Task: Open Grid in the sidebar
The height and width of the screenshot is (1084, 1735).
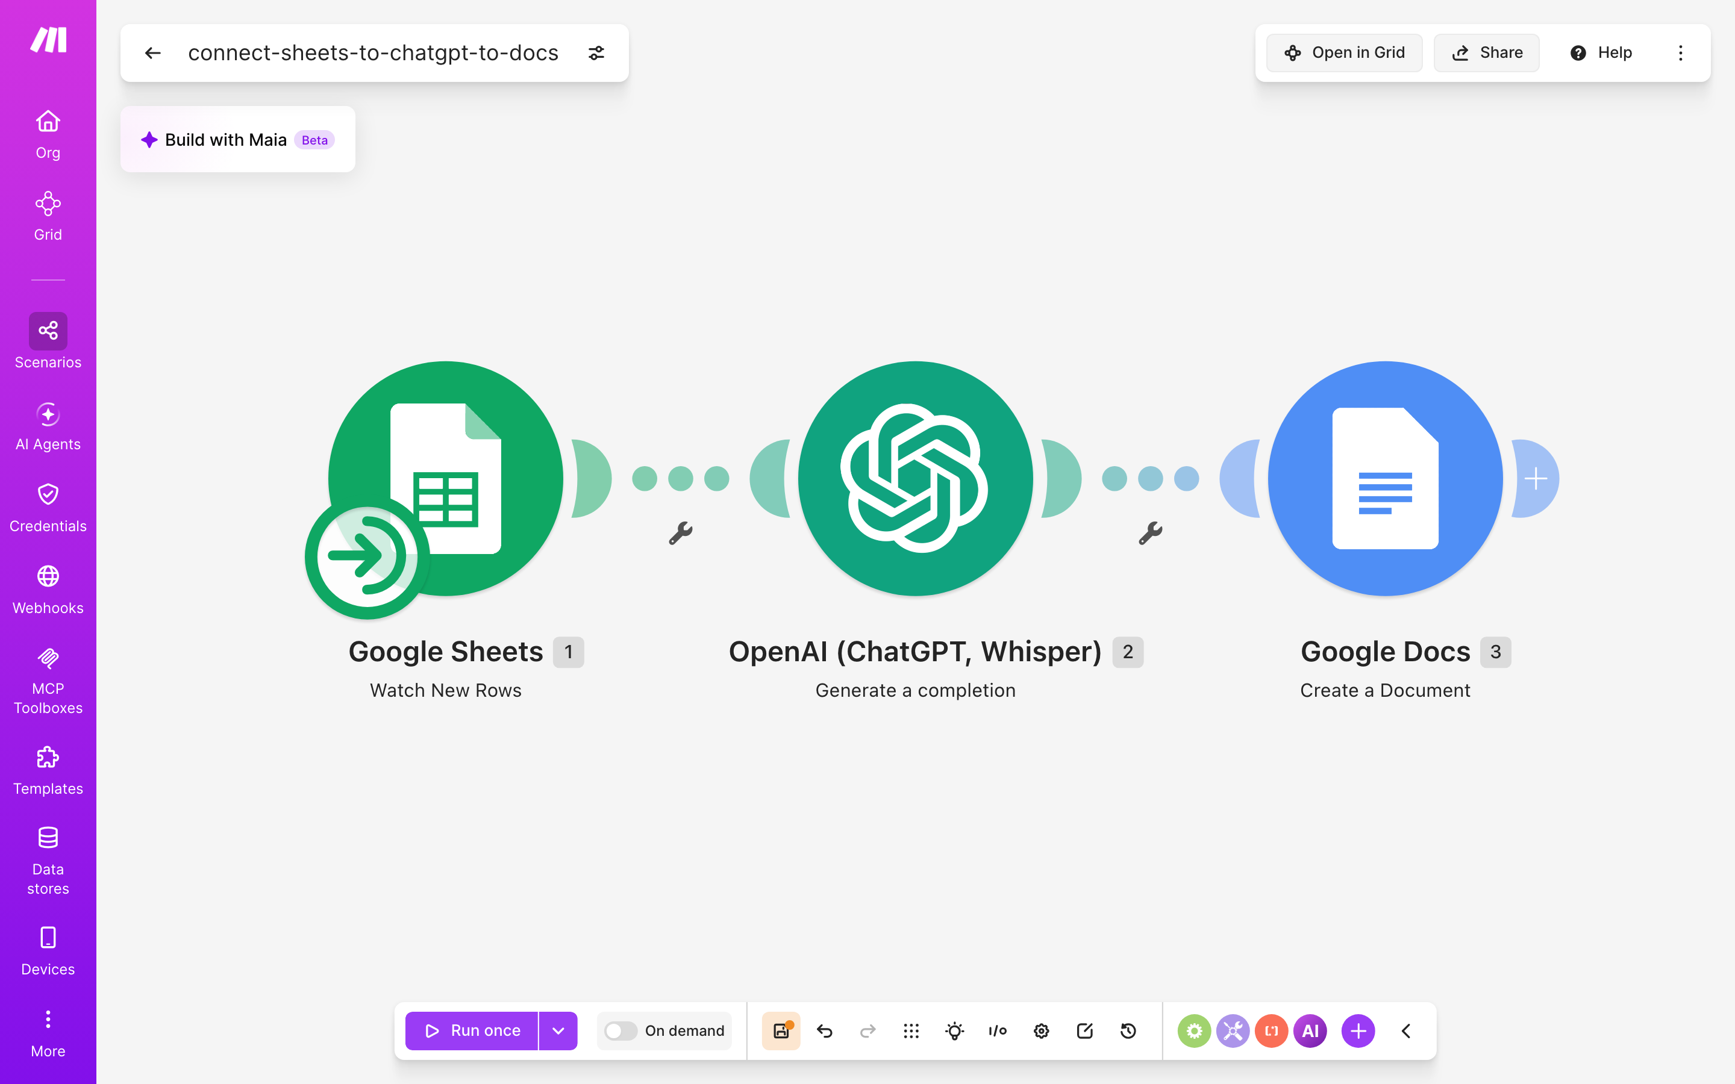Action: click(x=48, y=217)
